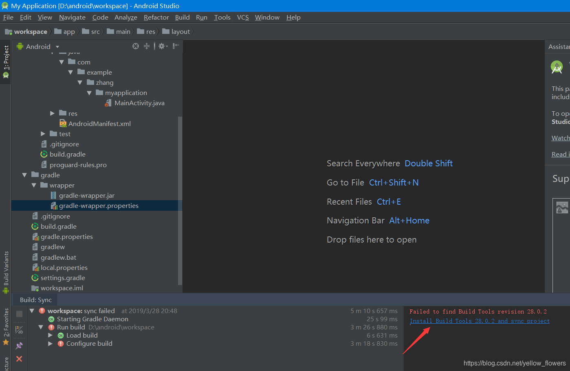Open the Build menu

click(182, 17)
